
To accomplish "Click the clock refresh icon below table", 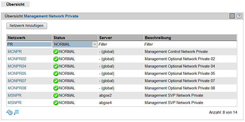I will point(9,113).
